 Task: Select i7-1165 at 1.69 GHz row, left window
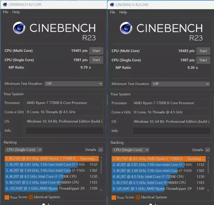[x=52, y=171]
